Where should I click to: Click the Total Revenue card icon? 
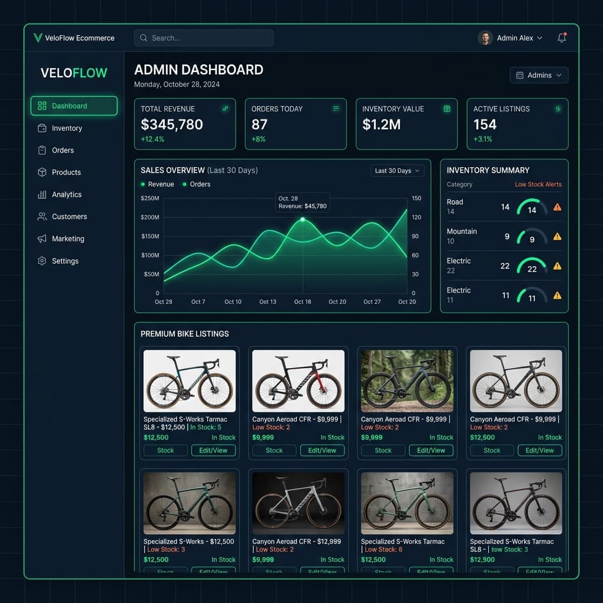coord(226,109)
